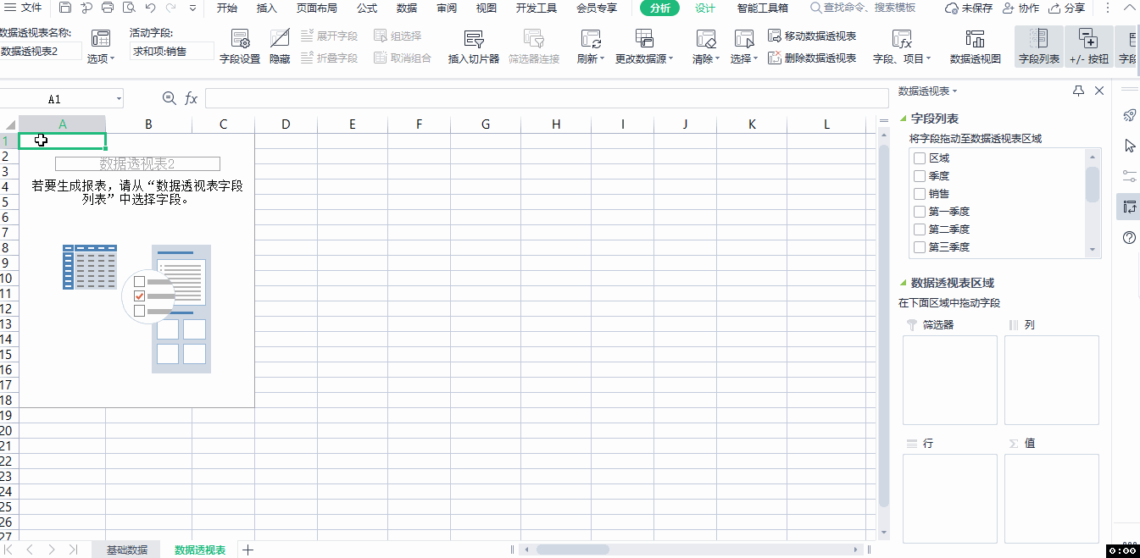Click the help question mark sidebar icon
1140x558 pixels.
(1129, 237)
